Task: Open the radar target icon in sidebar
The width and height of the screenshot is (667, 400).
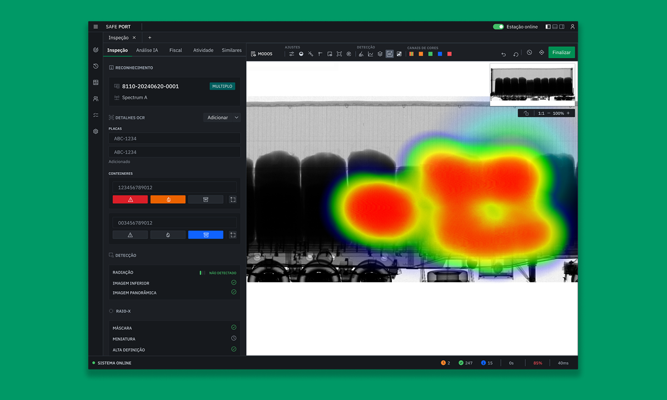Action: pos(96,50)
